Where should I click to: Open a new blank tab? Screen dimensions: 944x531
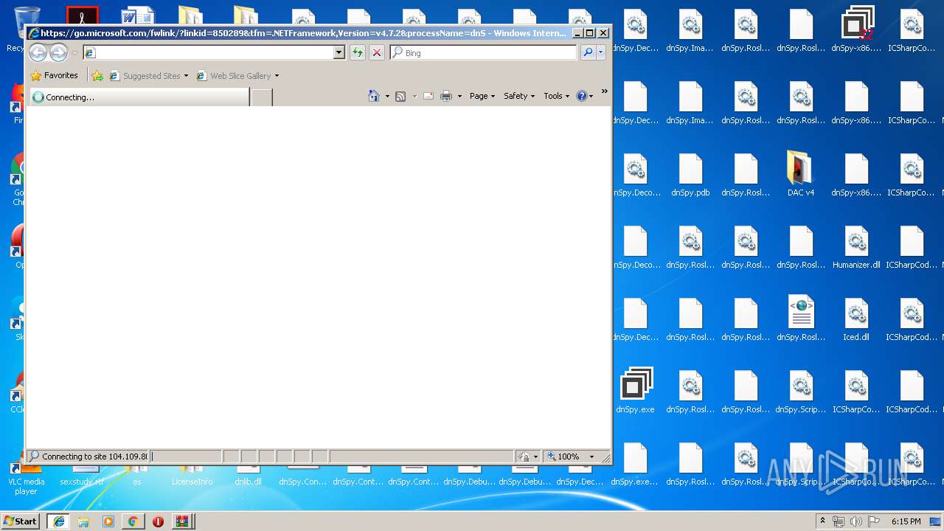(x=261, y=97)
